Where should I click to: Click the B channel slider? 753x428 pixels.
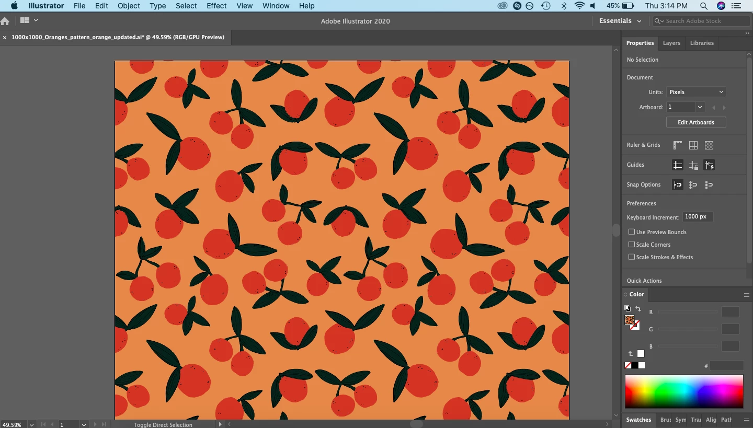688,346
